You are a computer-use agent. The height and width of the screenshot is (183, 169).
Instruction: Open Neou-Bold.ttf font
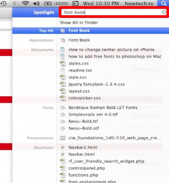pos(83,121)
